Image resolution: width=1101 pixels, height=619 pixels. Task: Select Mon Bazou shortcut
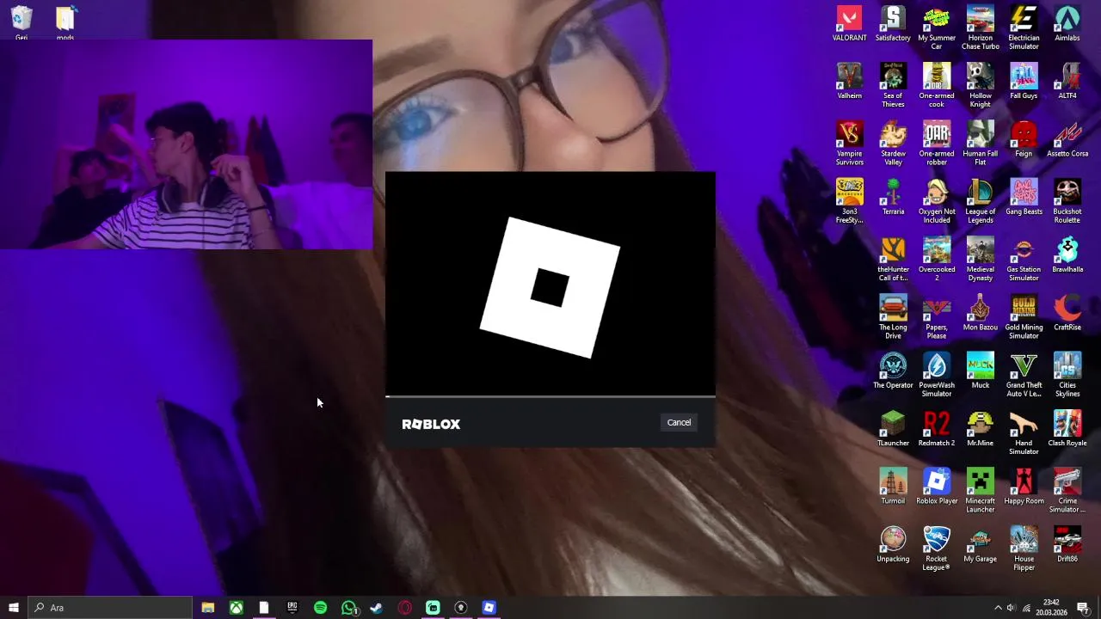(981, 313)
